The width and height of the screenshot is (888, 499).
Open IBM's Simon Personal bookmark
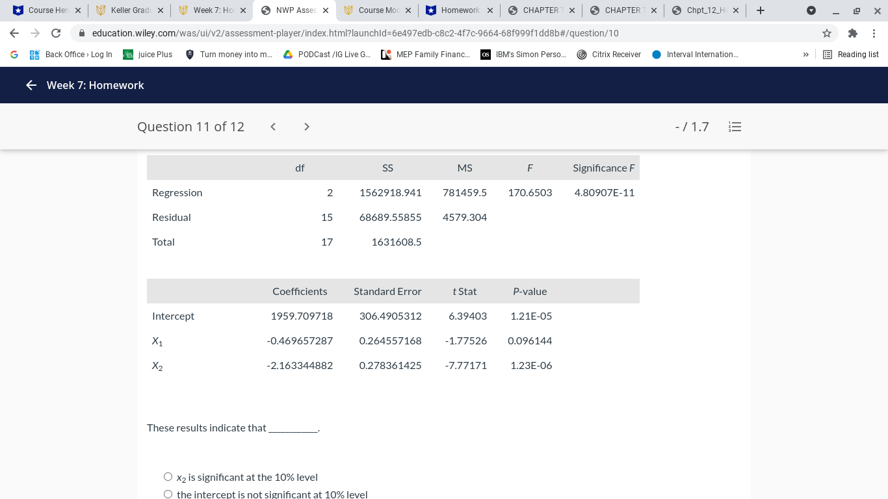point(523,55)
